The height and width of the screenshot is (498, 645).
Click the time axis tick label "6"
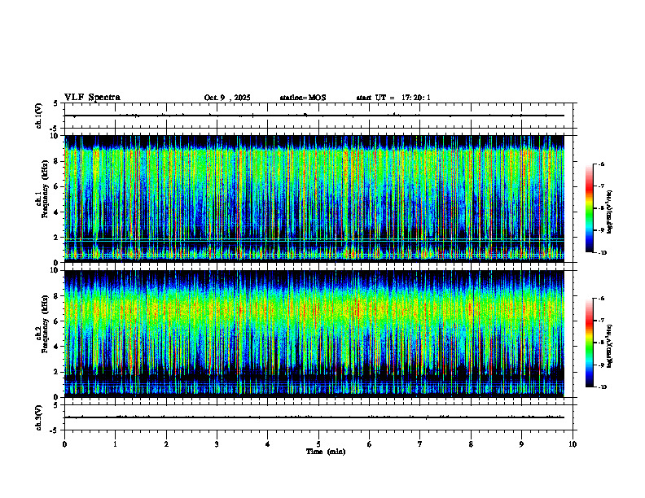370,444
